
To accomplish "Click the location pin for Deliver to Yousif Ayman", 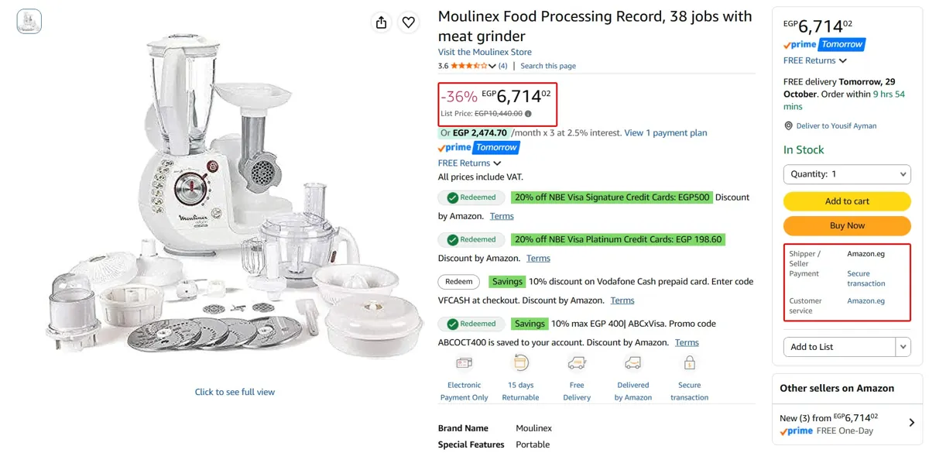I will click(x=788, y=125).
